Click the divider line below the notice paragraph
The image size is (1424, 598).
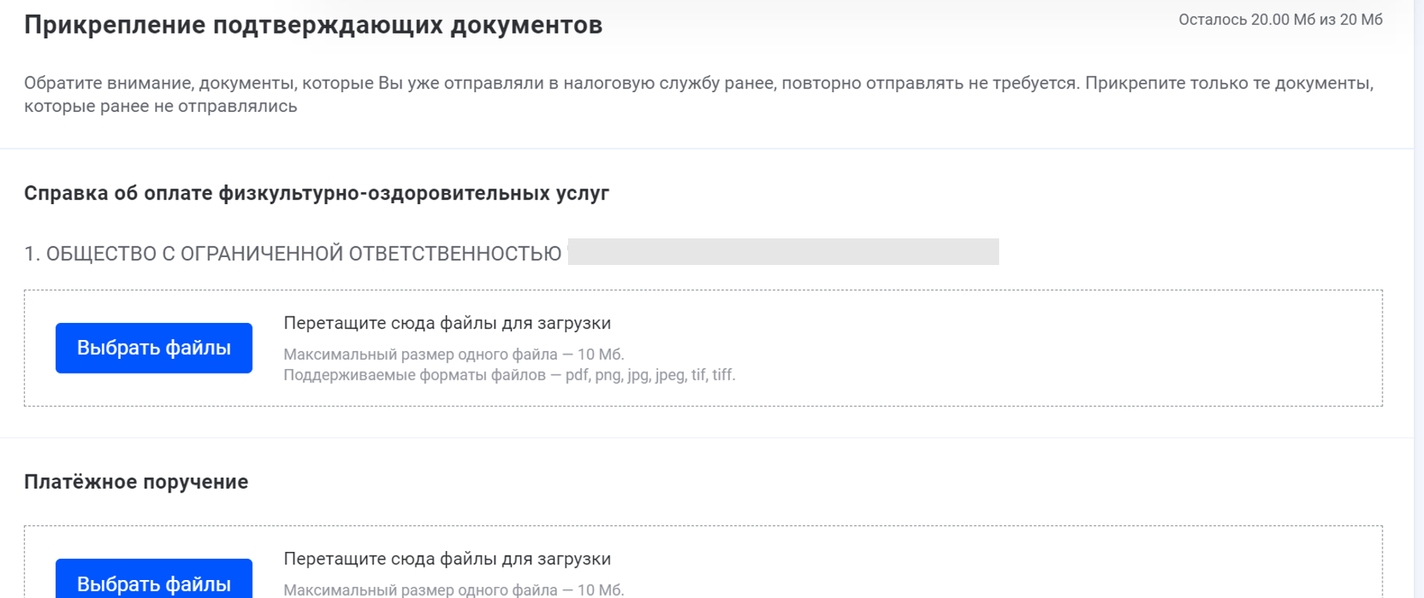pyautogui.click(x=704, y=148)
